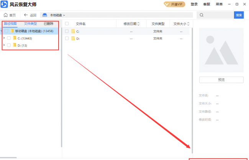The height and width of the screenshot is (160, 249).
Task: Open 客服 customer service
Action: (x=206, y=4)
